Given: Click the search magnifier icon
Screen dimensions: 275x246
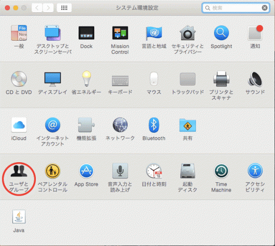Looking at the screenshot, I should click(x=208, y=8).
